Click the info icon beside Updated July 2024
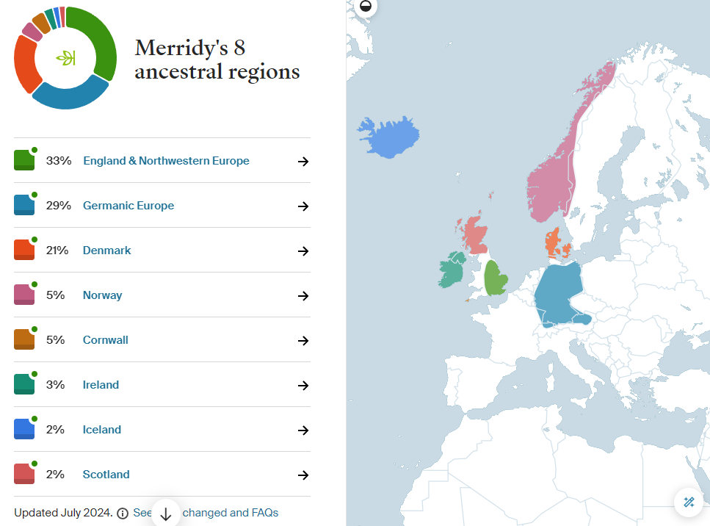 point(123,514)
